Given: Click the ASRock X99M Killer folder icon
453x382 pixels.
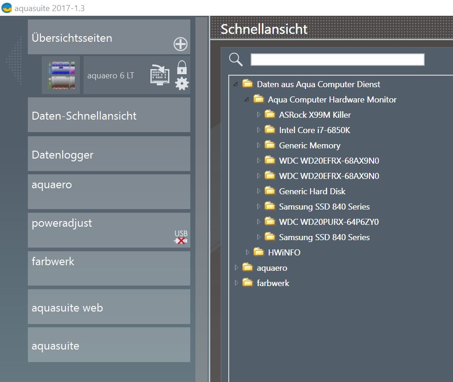Looking at the screenshot, I should (x=270, y=114).
